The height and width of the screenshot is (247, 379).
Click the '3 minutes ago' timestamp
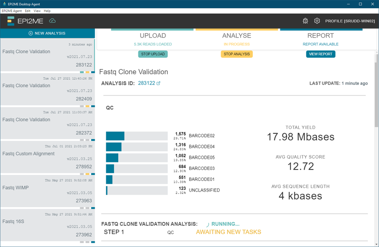click(x=80, y=44)
